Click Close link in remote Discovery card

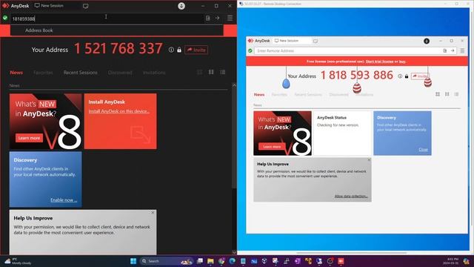pyautogui.click(x=423, y=150)
